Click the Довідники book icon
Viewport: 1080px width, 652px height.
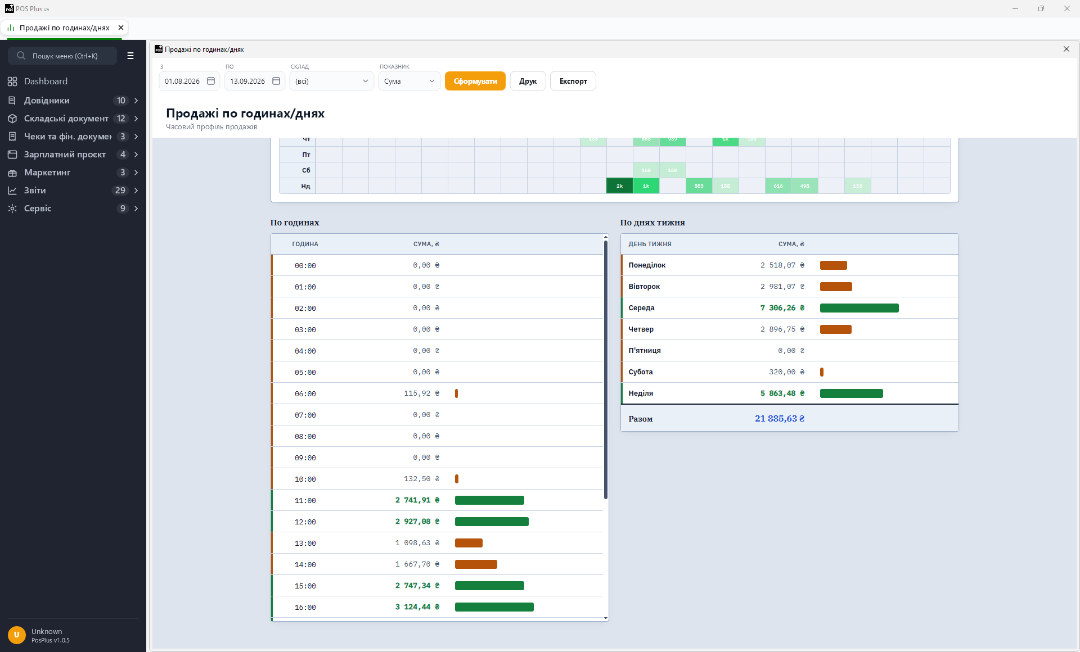click(x=12, y=101)
